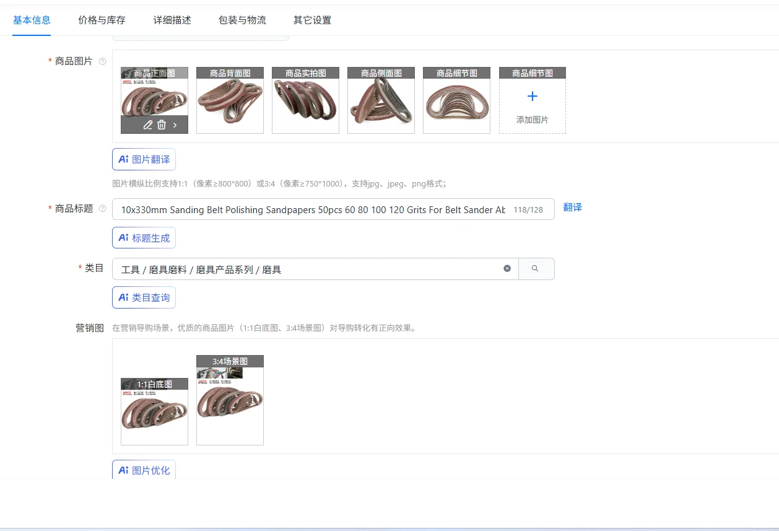Open the 详细描述 tab
This screenshot has width=779, height=531.
(x=172, y=20)
